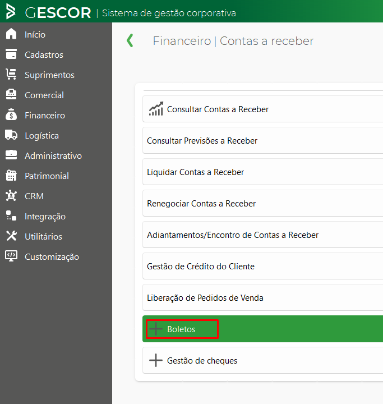Click the Patrimonial building icon

[x=11, y=176]
